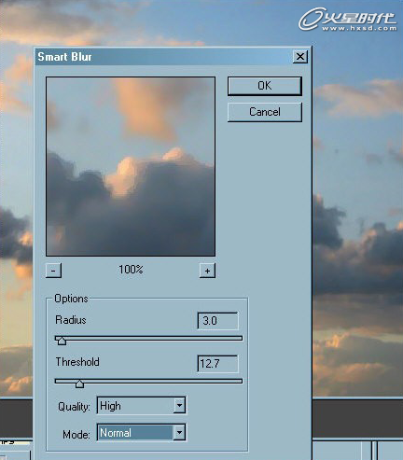This screenshot has height=460, width=403.
Task: Click the Radius slider track
Action: coord(148,338)
